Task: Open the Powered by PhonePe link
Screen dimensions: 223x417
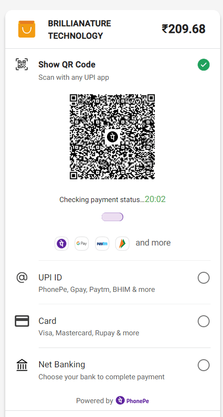Action: point(112,400)
